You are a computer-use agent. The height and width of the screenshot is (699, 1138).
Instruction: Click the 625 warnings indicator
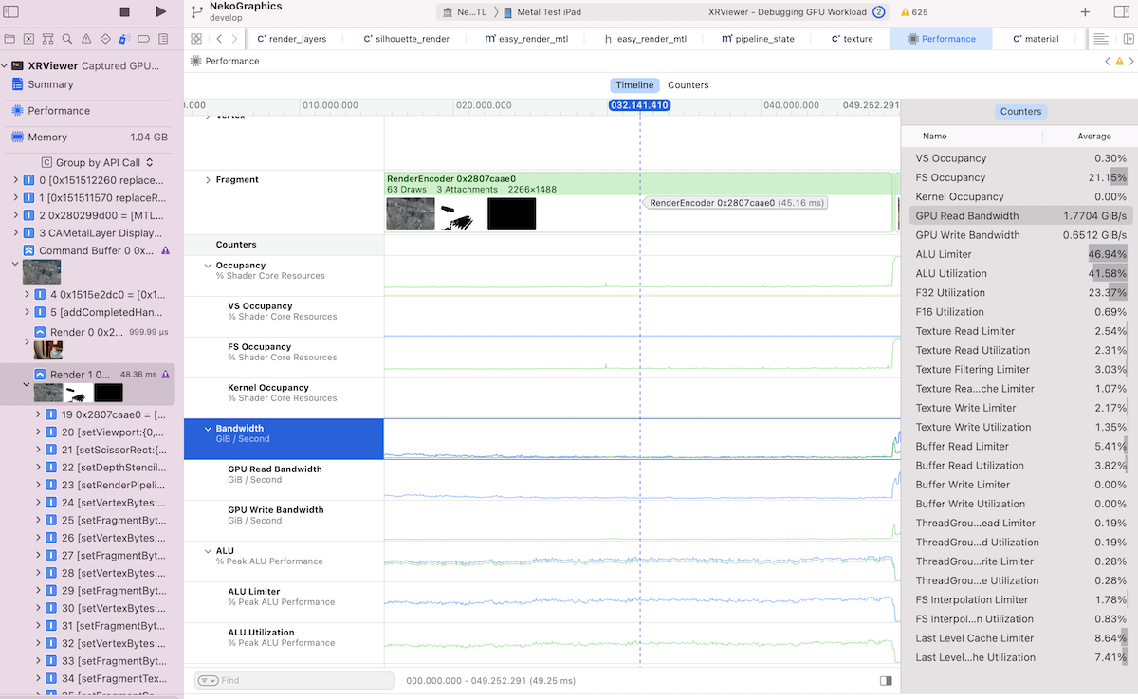(913, 12)
